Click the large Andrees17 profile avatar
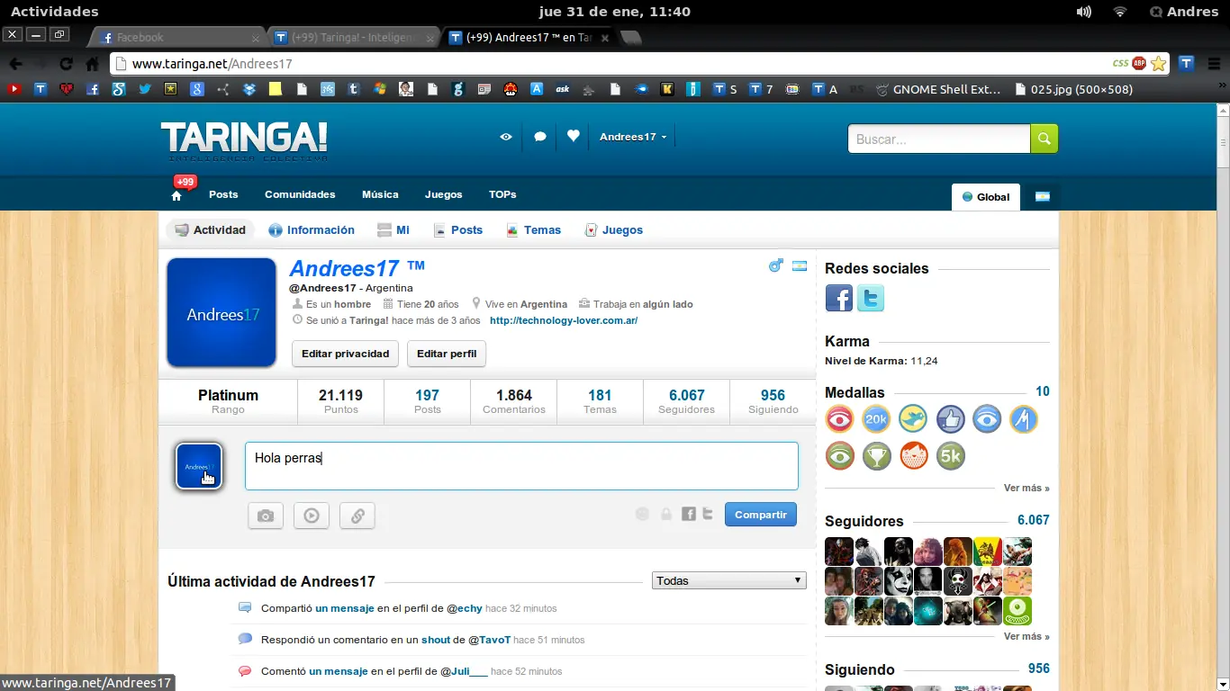Image resolution: width=1230 pixels, height=691 pixels. point(222,313)
